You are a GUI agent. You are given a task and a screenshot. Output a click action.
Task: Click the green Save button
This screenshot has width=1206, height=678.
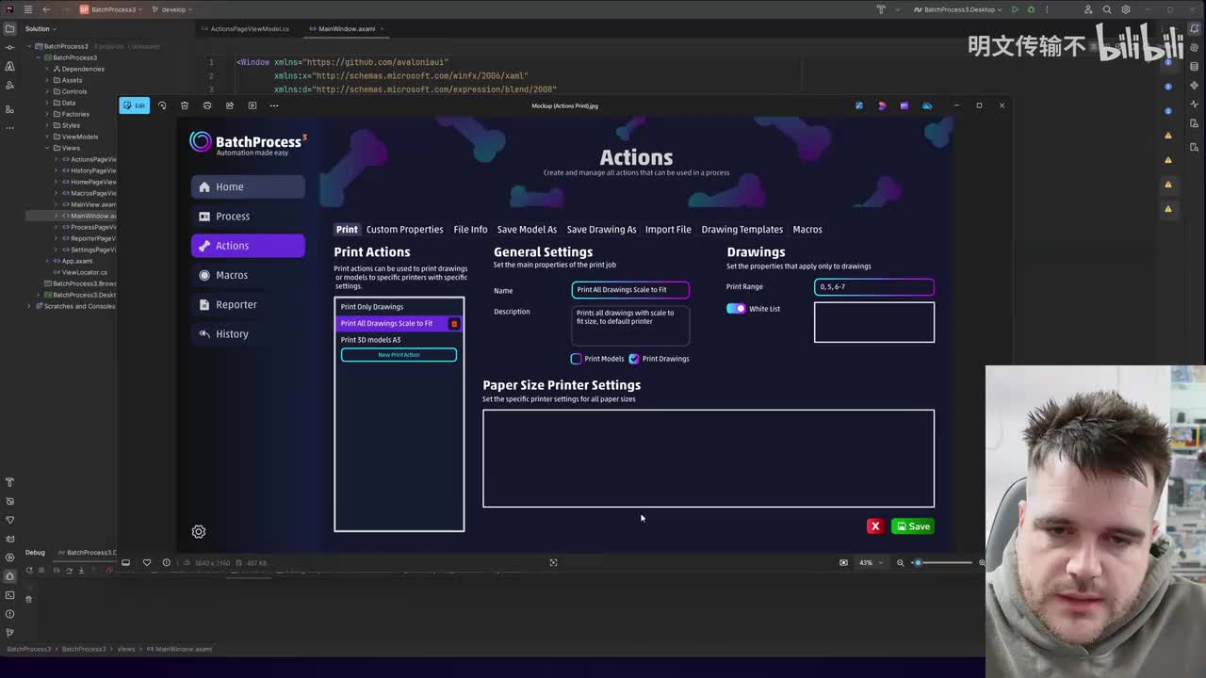913,526
